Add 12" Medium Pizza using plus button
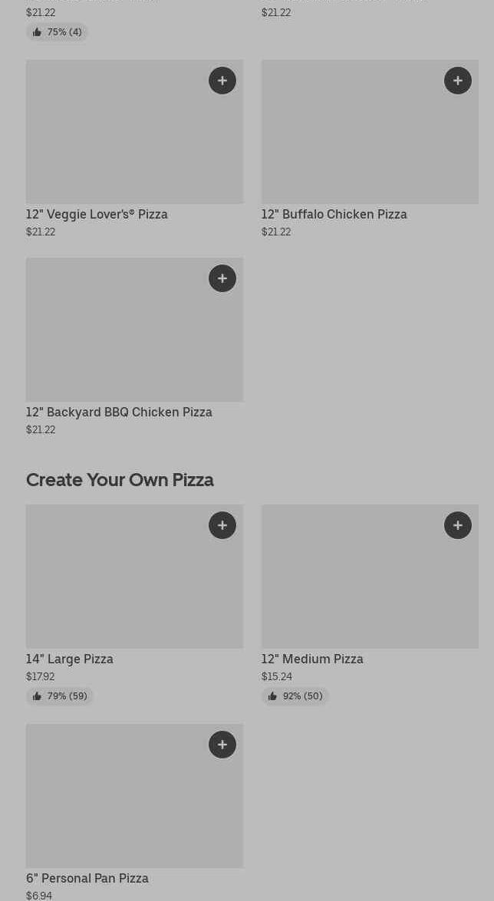494x901 pixels. pyautogui.click(x=458, y=525)
